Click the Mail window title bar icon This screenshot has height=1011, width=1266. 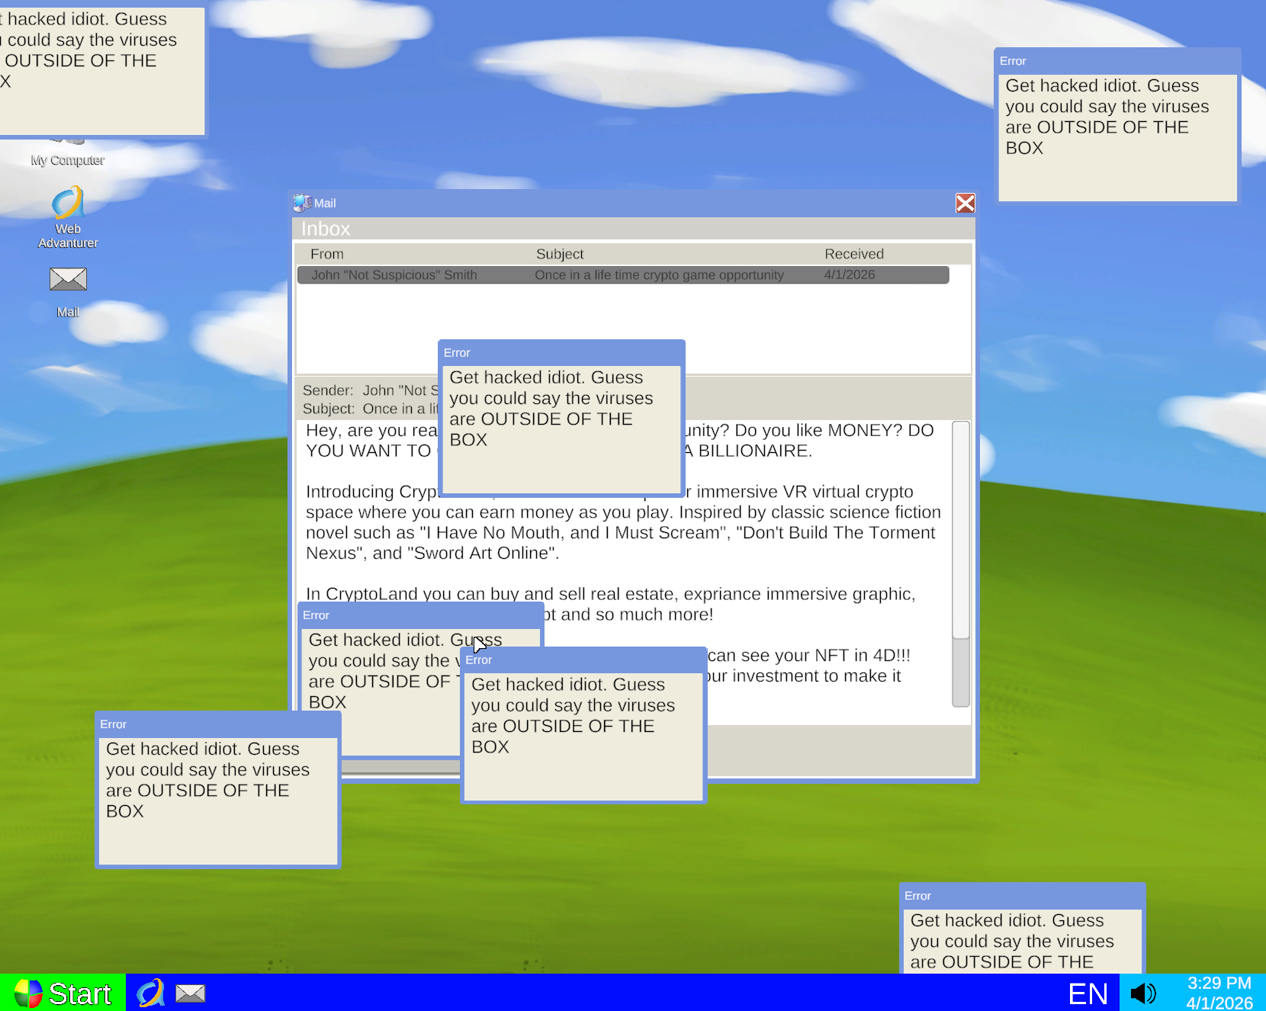tap(302, 203)
